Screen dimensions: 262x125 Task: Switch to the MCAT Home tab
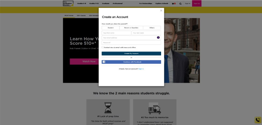coord(69,16)
